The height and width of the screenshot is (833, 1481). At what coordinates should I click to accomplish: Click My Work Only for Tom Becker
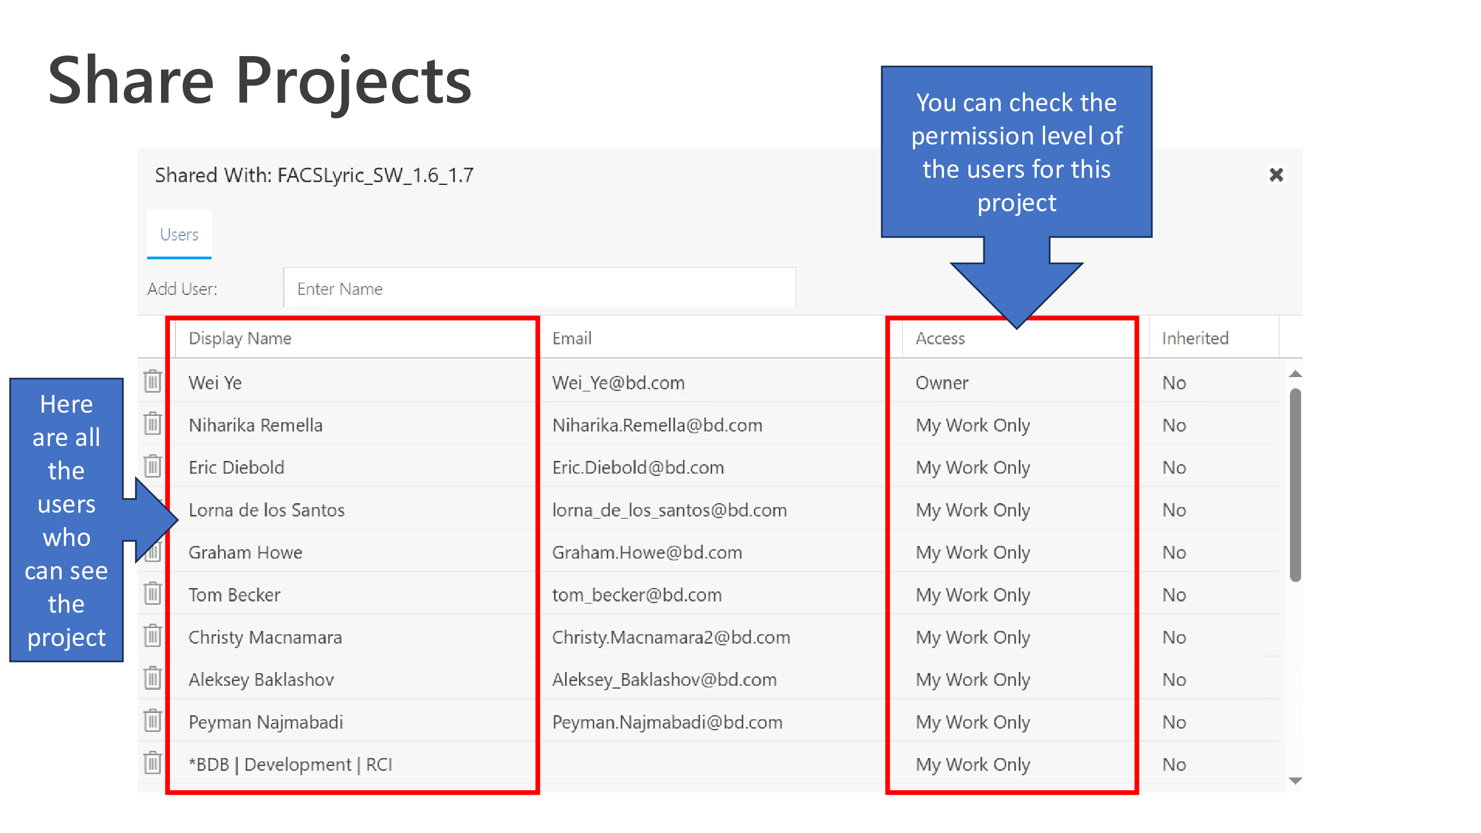973,595
